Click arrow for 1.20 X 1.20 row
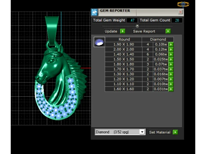206x154 pixels. click(x=171, y=79)
